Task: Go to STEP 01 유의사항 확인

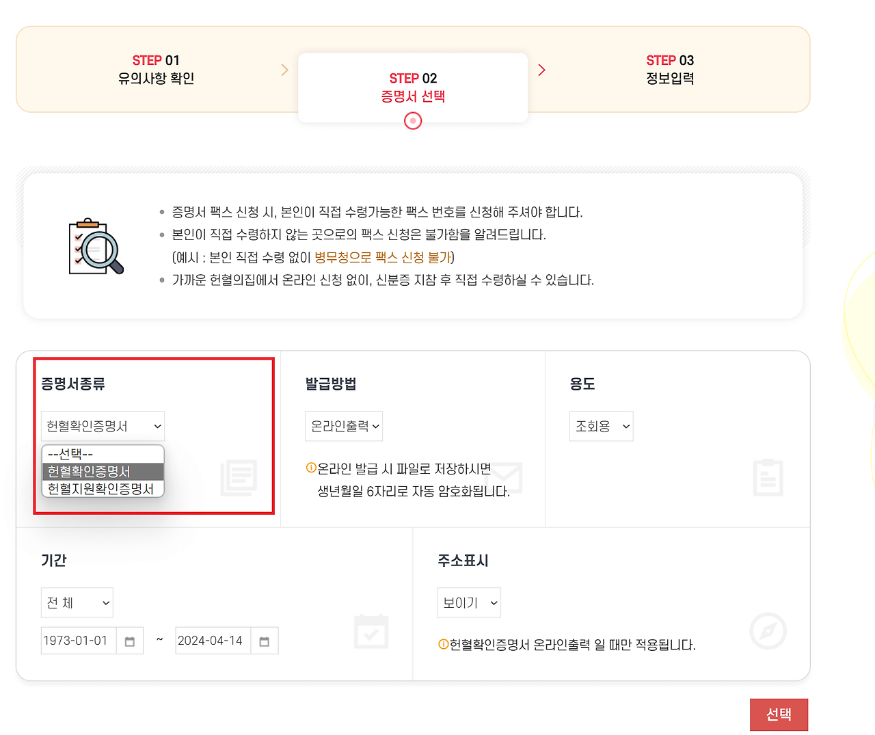Action: click(x=156, y=69)
